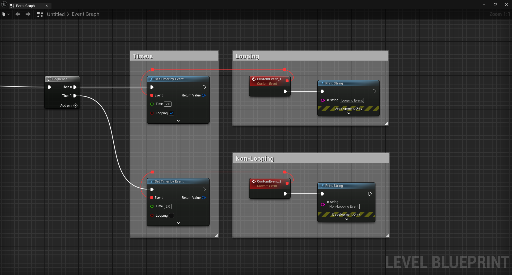Viewport: 512px width, 275px height.
Task: Click the red delegate pin on CustomEvent_1
Action: coord(287,81)
